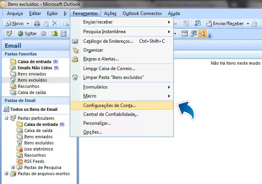Open the Novo dropdown arrow
The width and height of the screenshot is (262, 184).
click(28, 24)
